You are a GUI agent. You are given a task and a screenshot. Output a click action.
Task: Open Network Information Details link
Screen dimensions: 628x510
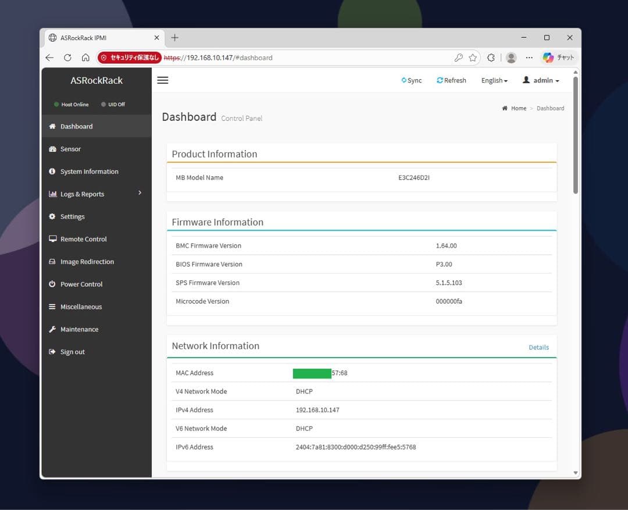538,347
